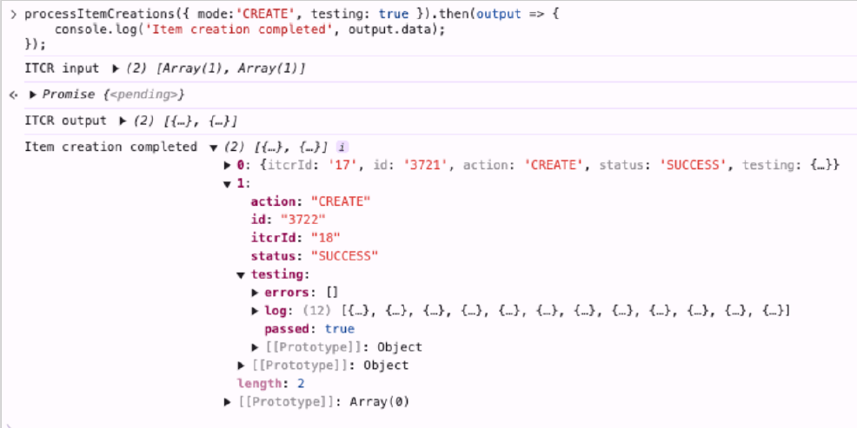Expand the [[Prototype]]: Array(0) entry
The image size is (857, 428).
point(228,402)
